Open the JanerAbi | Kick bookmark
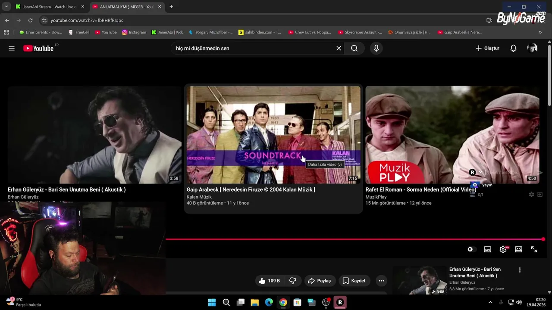The height and width of the screenshot is (310, 552). [x=167, y=32]
